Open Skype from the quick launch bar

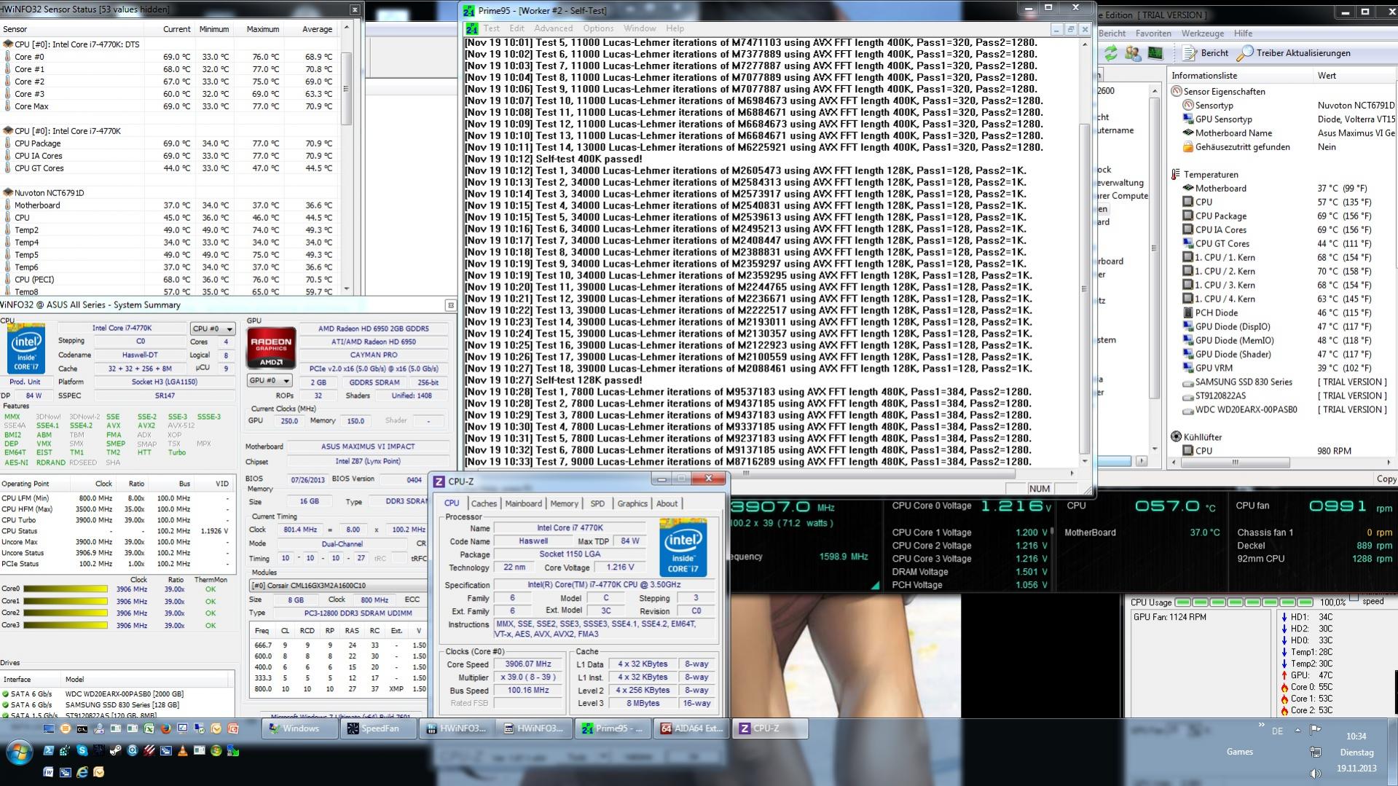[82, 750]
